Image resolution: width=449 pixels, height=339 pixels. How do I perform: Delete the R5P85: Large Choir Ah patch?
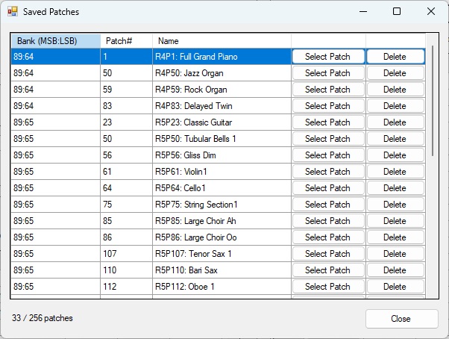tap(395, 221)
